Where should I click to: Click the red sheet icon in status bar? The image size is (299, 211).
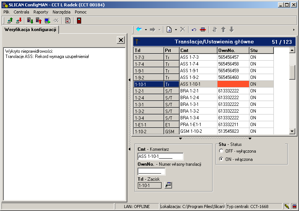pyautogui.click(x=294, y=206)
